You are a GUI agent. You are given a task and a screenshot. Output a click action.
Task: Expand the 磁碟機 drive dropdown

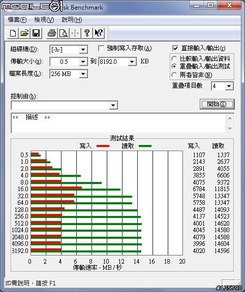pos(83,50)
